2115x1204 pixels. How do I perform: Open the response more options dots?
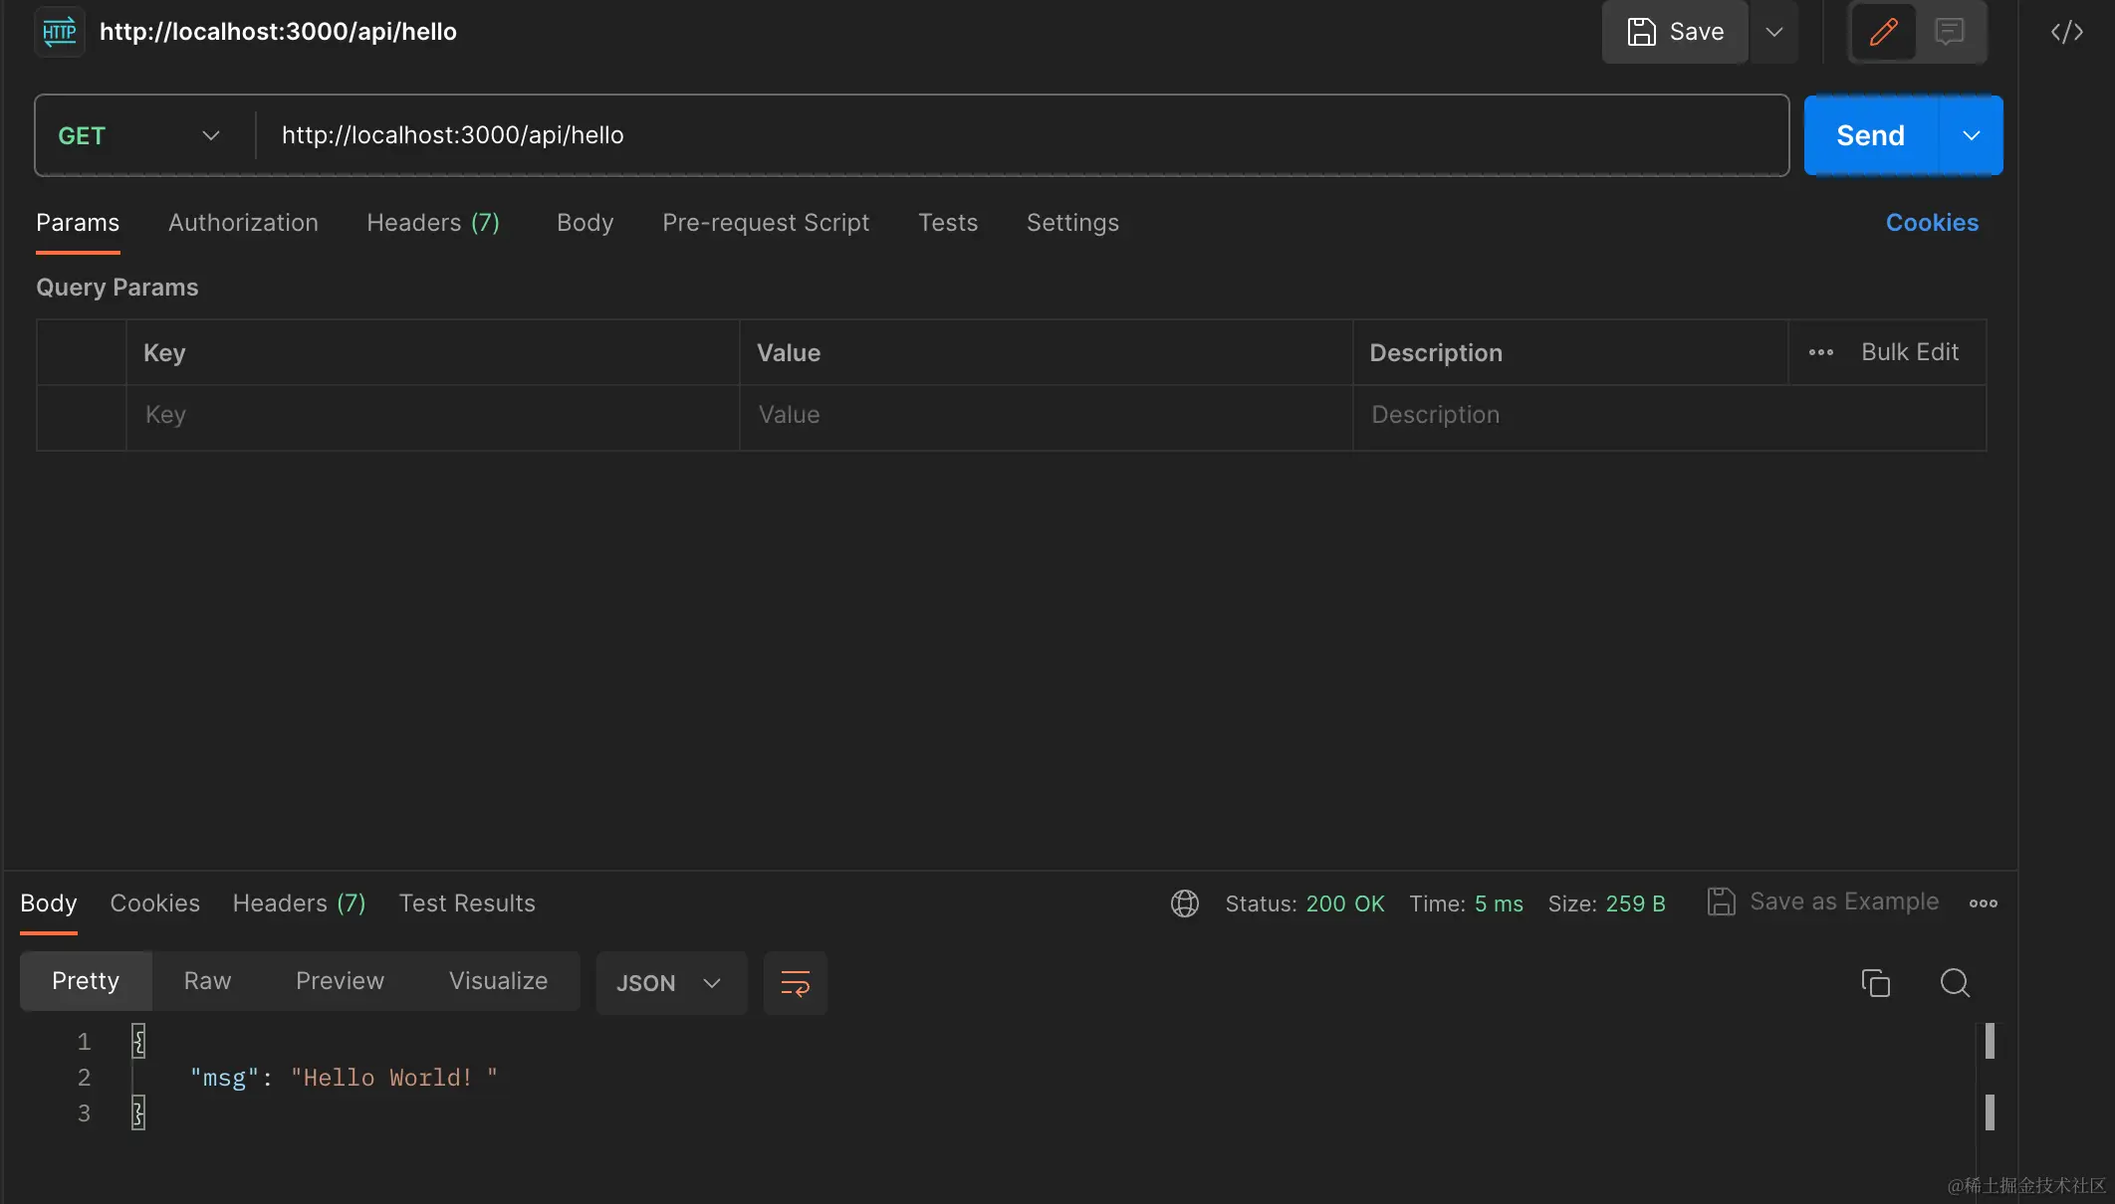pos(1983,903)
